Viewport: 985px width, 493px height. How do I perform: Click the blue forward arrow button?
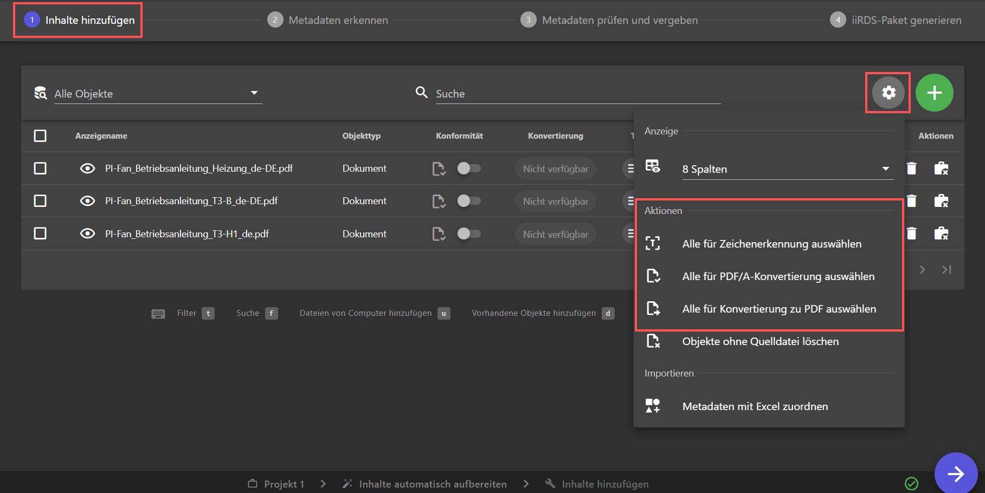click(956, 474)
